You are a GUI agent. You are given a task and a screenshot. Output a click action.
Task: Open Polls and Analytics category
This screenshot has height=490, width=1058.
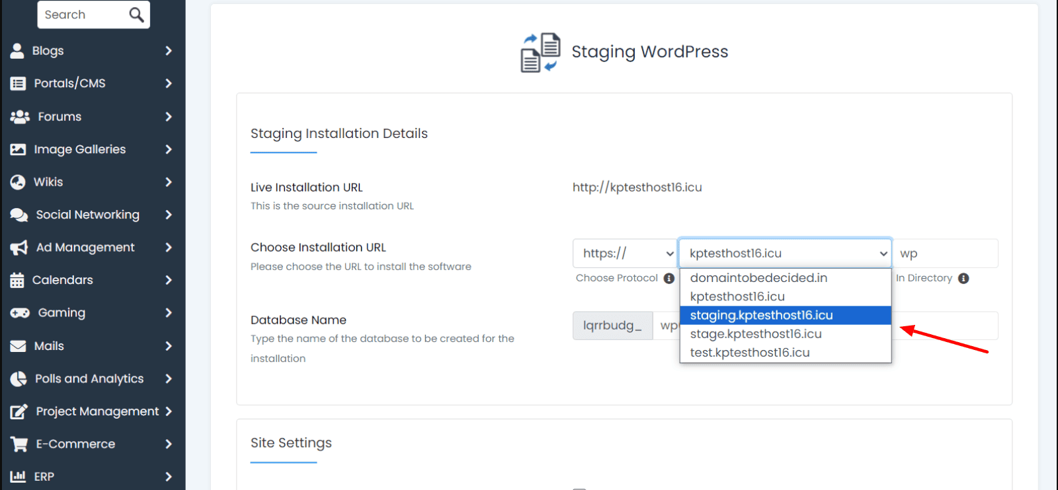tap(89, 378)
